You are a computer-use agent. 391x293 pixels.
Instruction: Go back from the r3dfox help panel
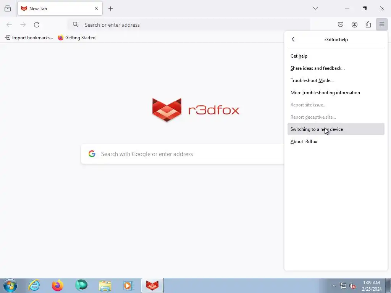tap(293, 39)
